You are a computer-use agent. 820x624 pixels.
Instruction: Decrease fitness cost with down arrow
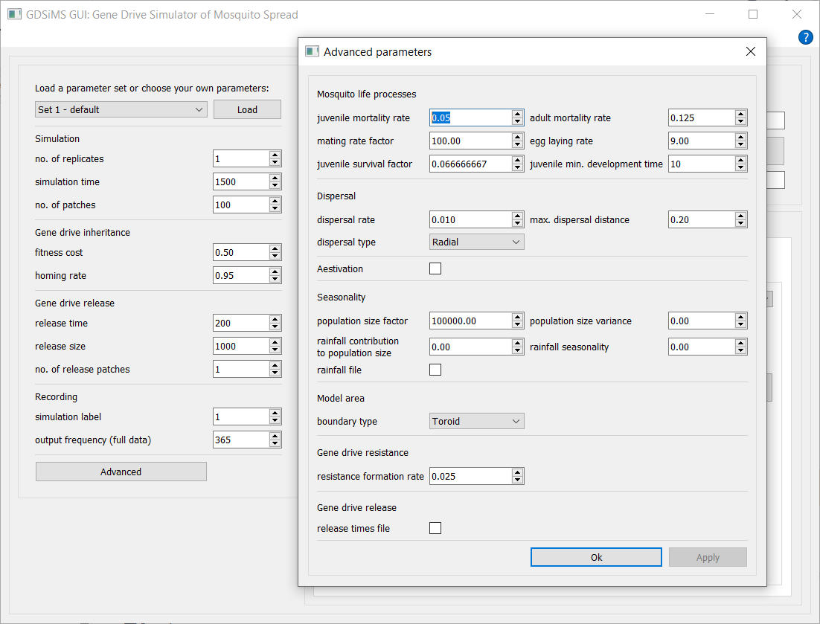point(275,256)
